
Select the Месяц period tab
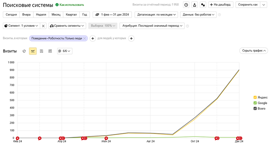[x=56, y=15]
